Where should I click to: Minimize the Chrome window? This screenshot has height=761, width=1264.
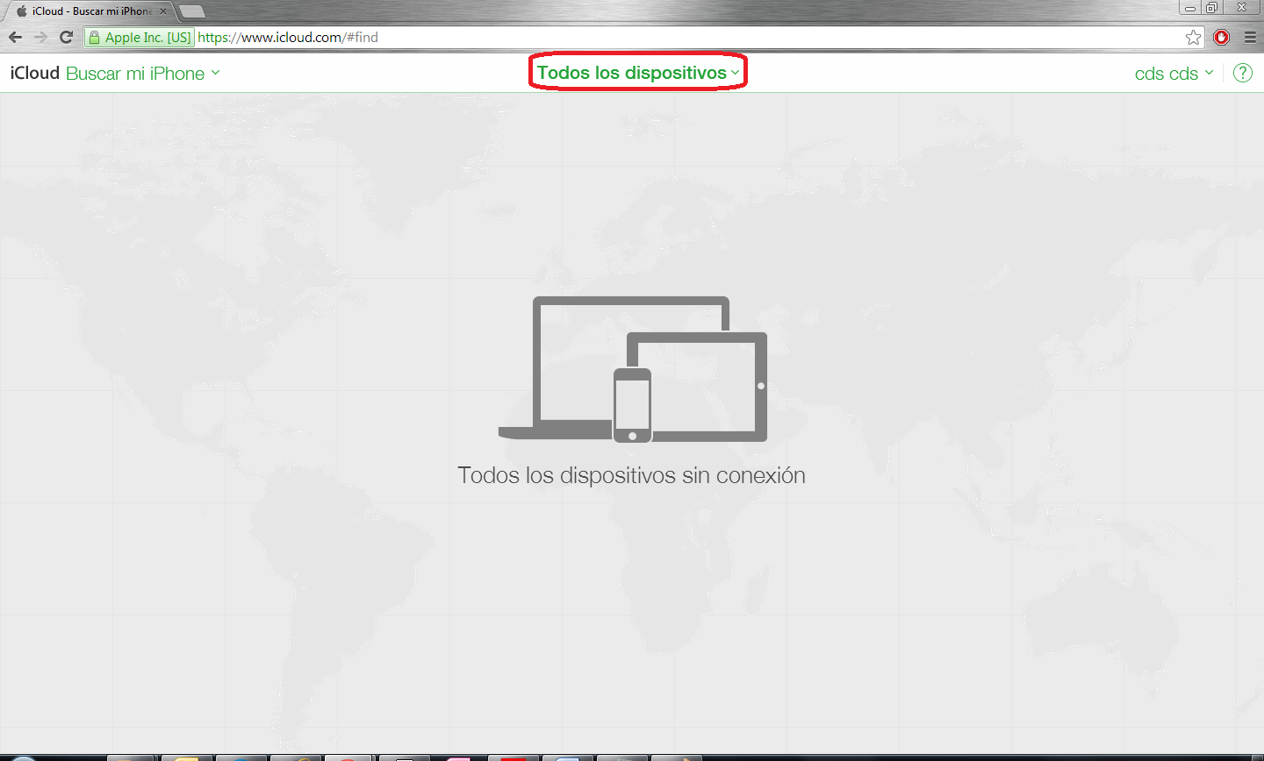pyautogui.click(x=1189, y=8)
